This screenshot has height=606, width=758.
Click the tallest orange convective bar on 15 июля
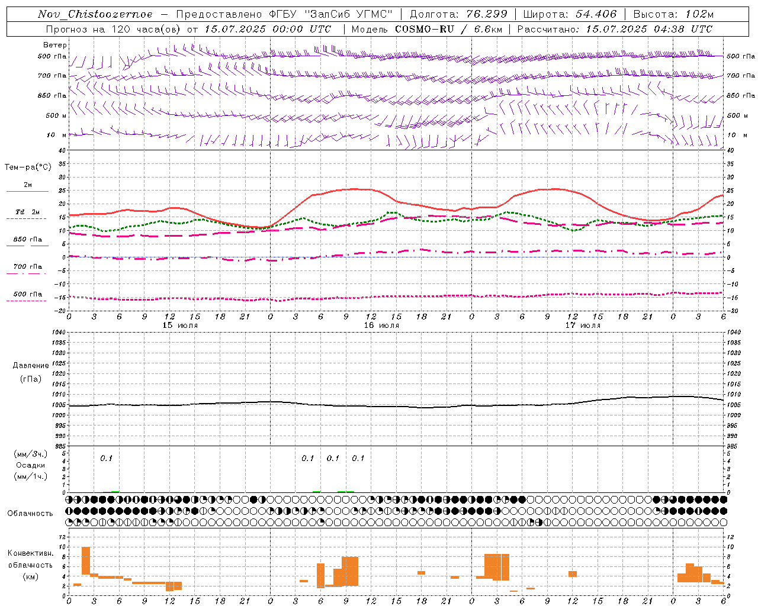pos(86,560)
